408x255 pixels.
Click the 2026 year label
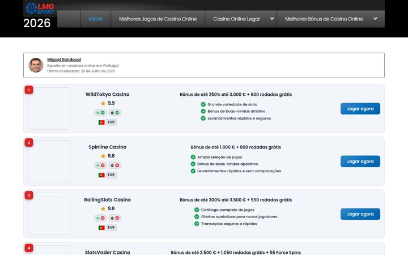37,23
